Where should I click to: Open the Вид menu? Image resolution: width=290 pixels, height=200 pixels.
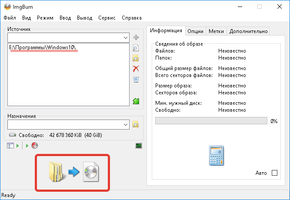click(27, 18)
